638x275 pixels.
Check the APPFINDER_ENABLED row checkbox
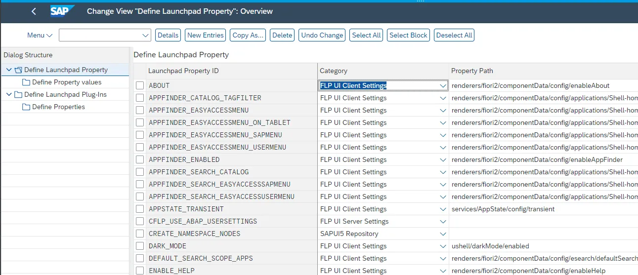[140, 159]
